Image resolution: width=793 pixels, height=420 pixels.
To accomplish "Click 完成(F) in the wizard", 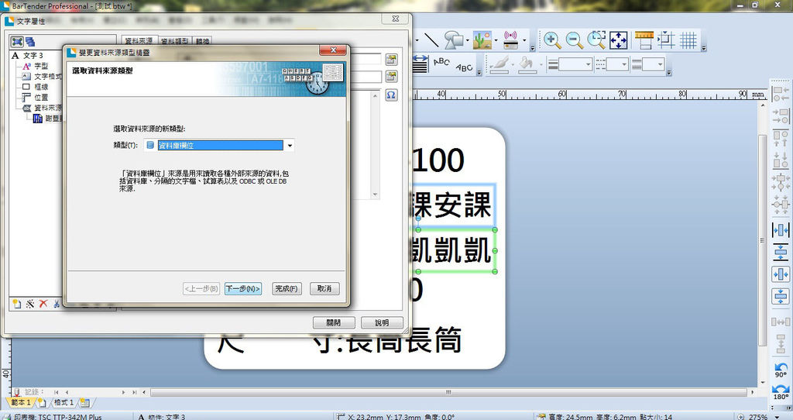I will [x=287, y=288].
